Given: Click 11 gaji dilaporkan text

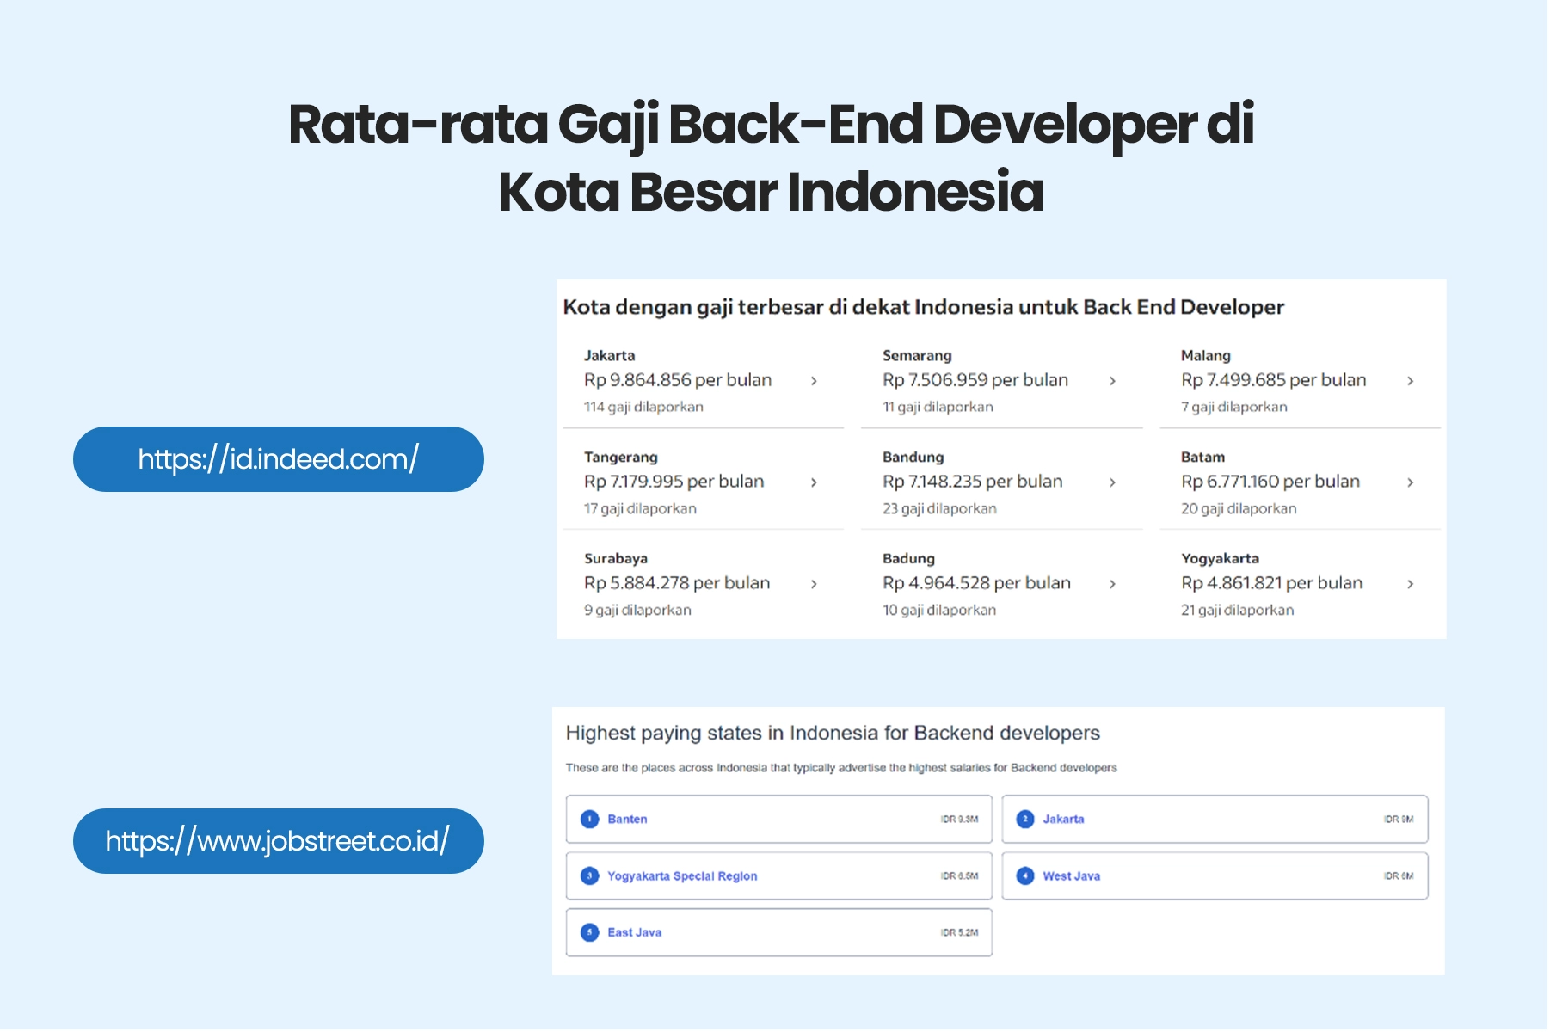Looking at the screenshot, I should pyautogui.click(x=938, y=407).
